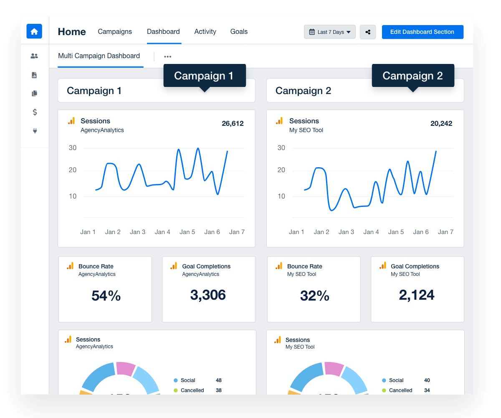The height and width of the screenshot is (418, 501).
Task: Switch to the Activity tab
Action: (205, 31)
